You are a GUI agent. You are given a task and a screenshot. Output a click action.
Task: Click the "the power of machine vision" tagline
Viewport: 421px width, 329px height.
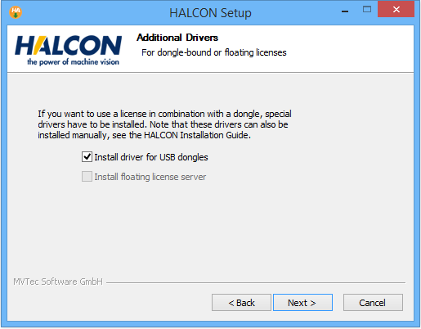tap(73, 62)
